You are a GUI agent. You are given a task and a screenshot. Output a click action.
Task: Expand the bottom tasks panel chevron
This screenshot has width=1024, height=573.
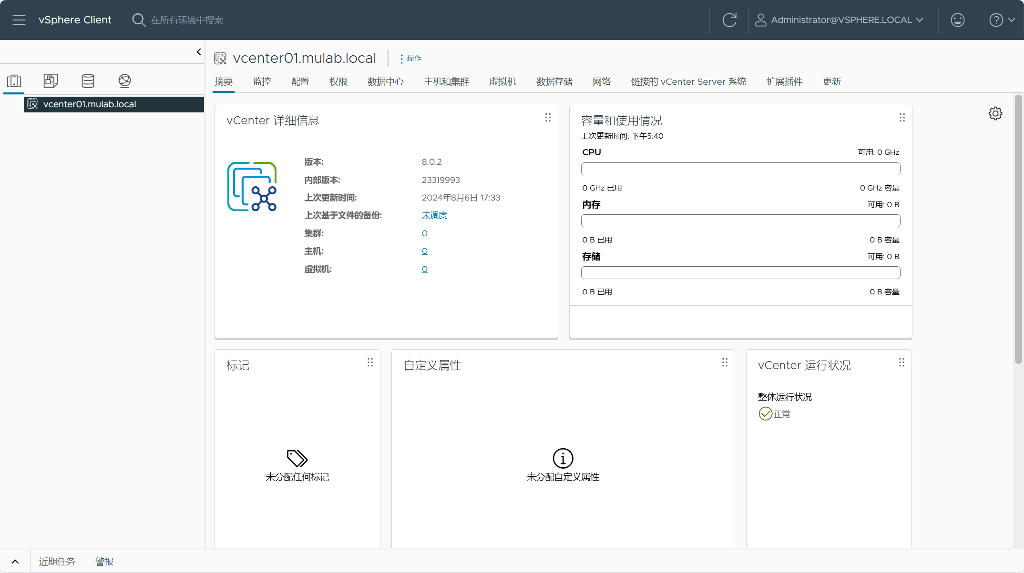15,562
